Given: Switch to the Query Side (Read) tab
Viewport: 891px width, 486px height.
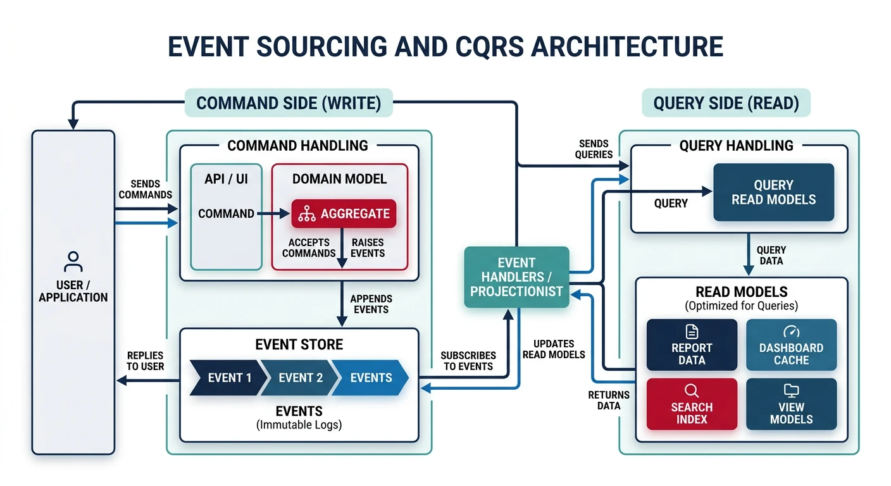Looking at the screenshot, I should (x=725, y=103).
